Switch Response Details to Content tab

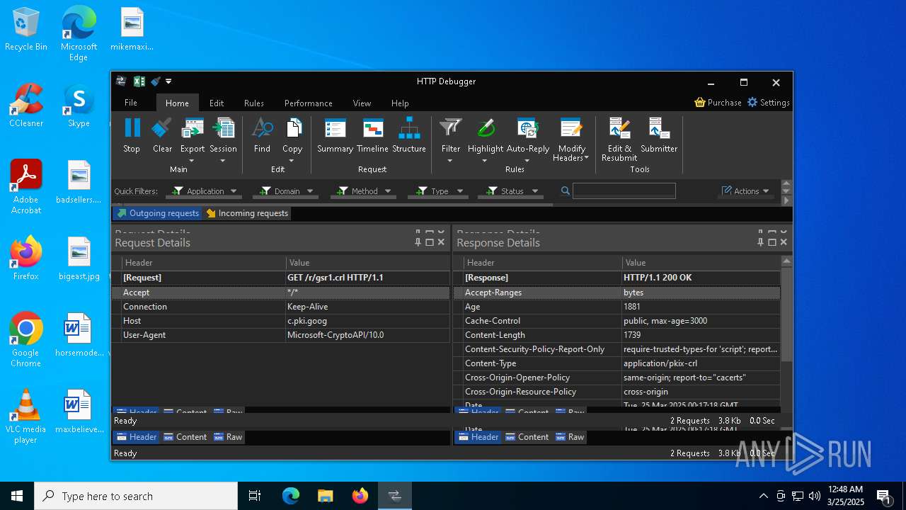coord(527,437)
